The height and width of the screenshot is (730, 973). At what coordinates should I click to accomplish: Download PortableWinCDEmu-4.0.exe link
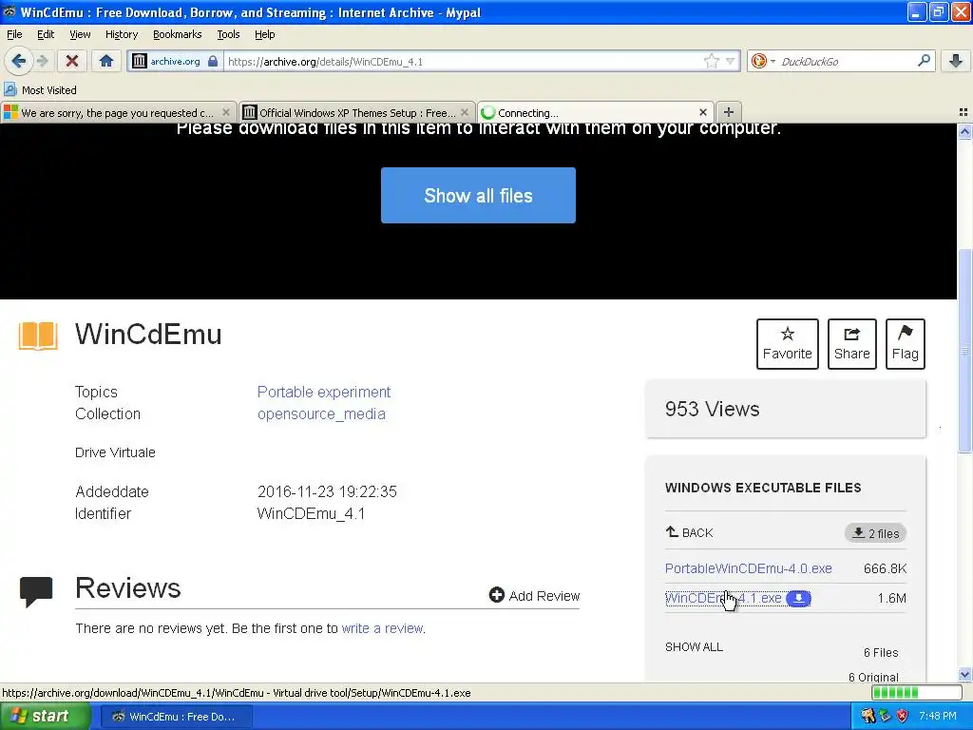coord(749,568)
